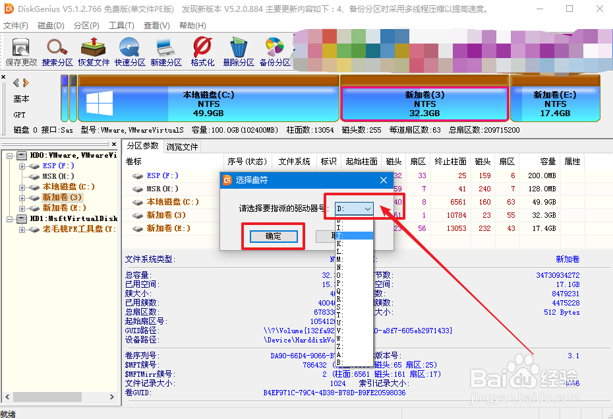Screen dimensions: 613x419
Task: Select MSR (H:) in the tree
Action: (58, 176)
